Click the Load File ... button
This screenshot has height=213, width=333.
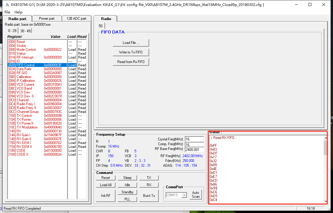pos(131,43)
